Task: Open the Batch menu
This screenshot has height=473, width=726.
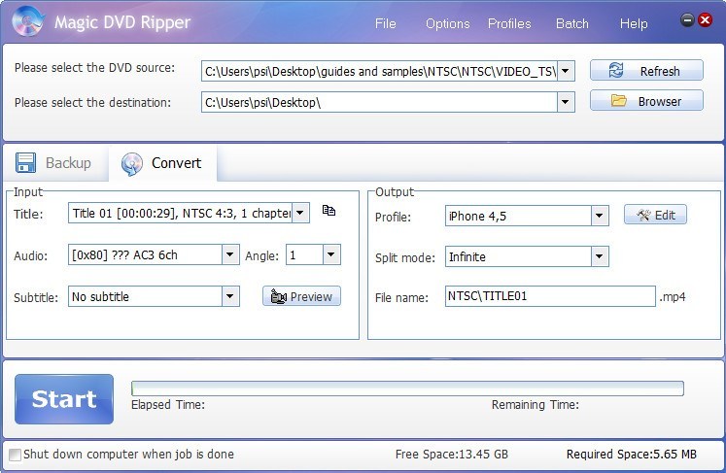Action: point(572,23)
